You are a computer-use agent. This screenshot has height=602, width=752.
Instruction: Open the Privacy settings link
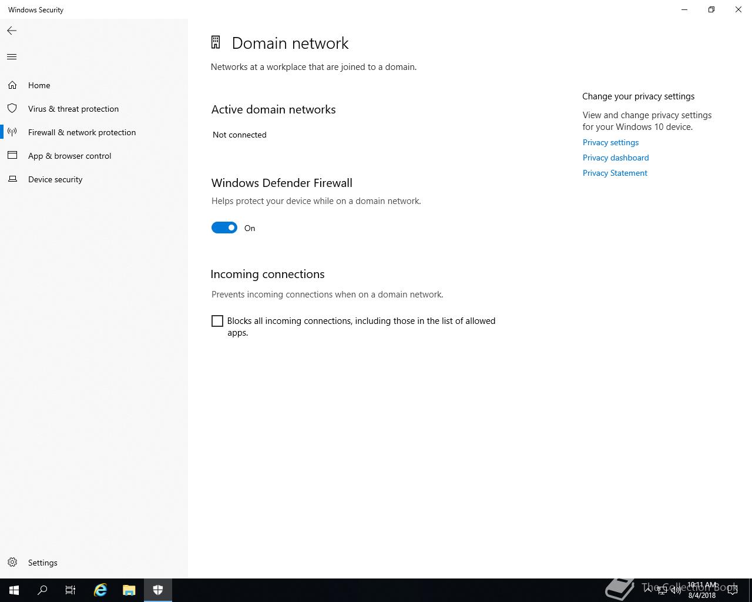[610, 142]
